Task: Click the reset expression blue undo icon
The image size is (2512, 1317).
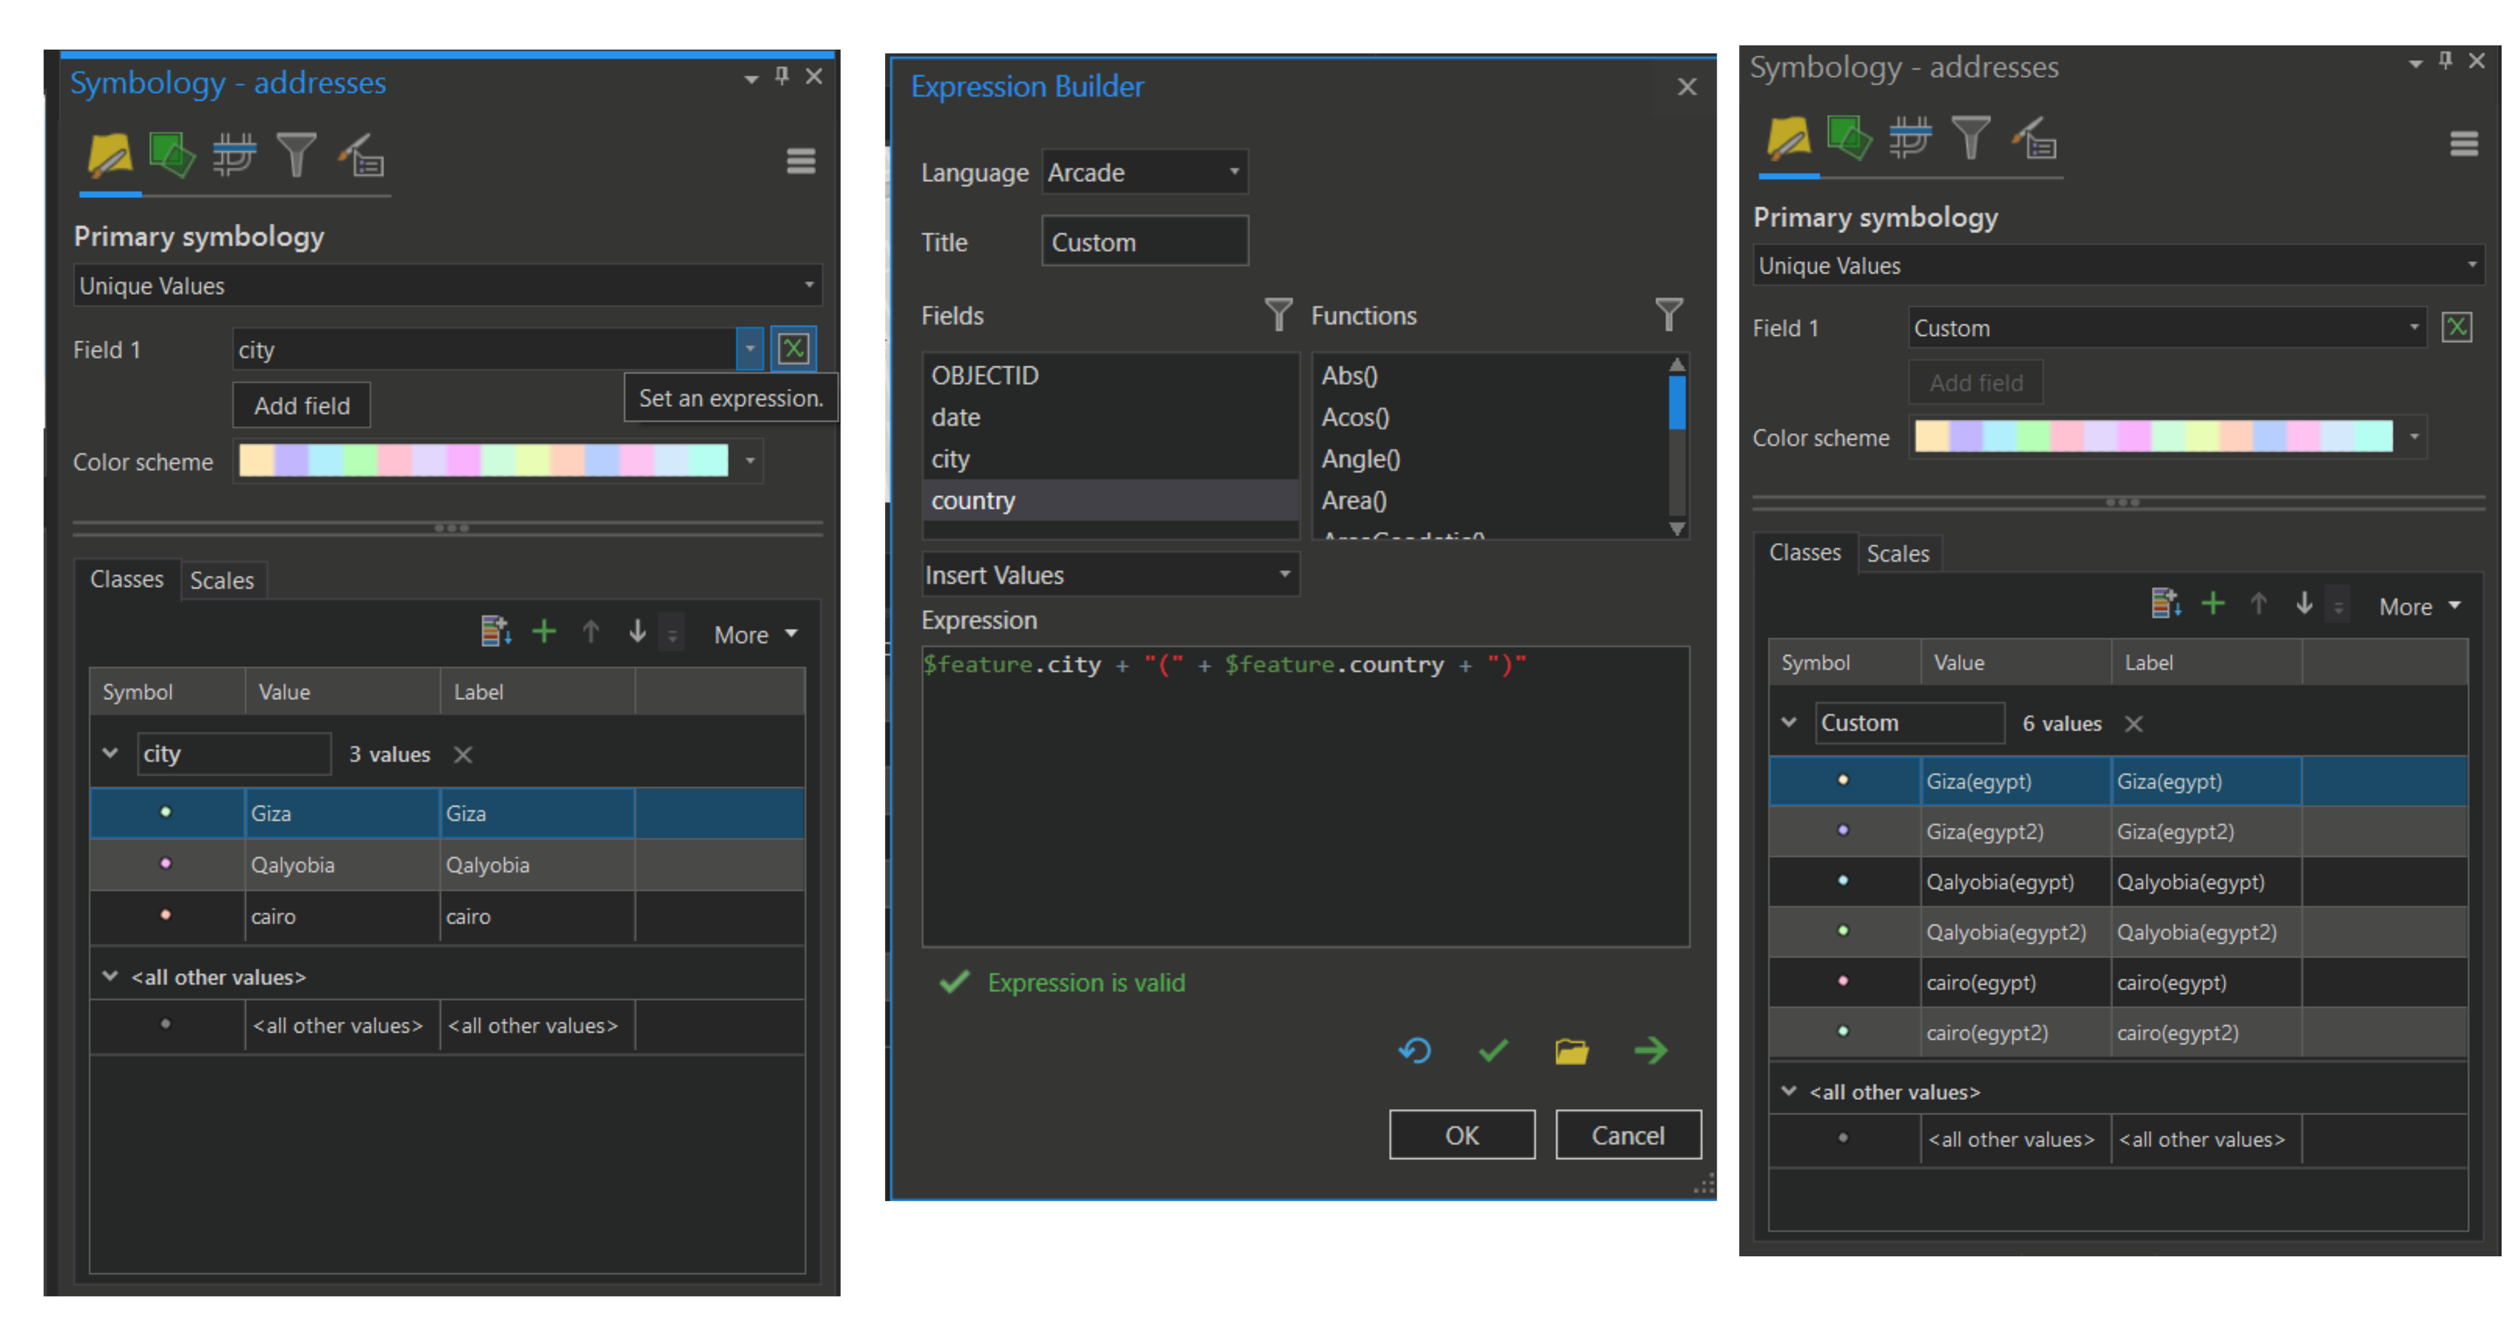Action: pyautogui.click(x=1414, y=1050)
